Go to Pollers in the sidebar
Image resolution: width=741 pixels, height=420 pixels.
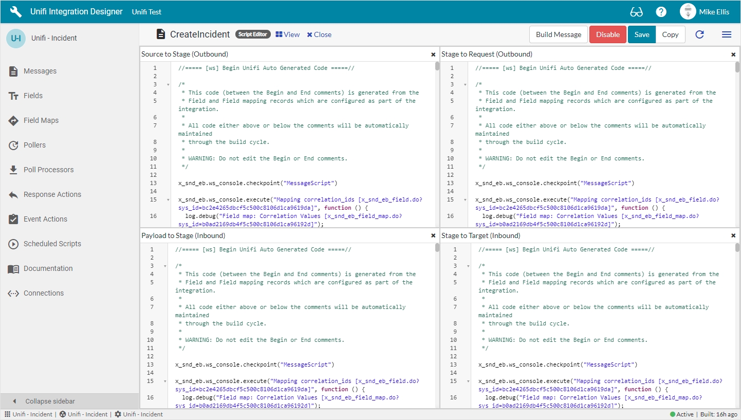tap(34, 145)
